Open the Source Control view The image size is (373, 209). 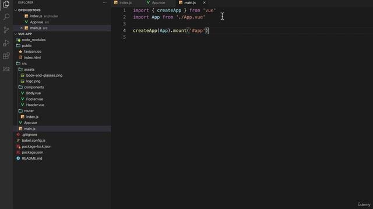pyautogui.click(x=6, y=30)
